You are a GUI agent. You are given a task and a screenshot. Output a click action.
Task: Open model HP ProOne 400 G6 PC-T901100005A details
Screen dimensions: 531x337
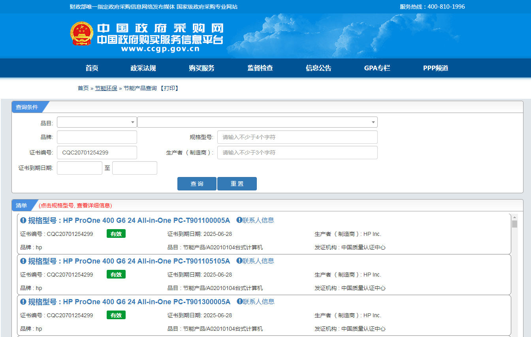(129, 220)
